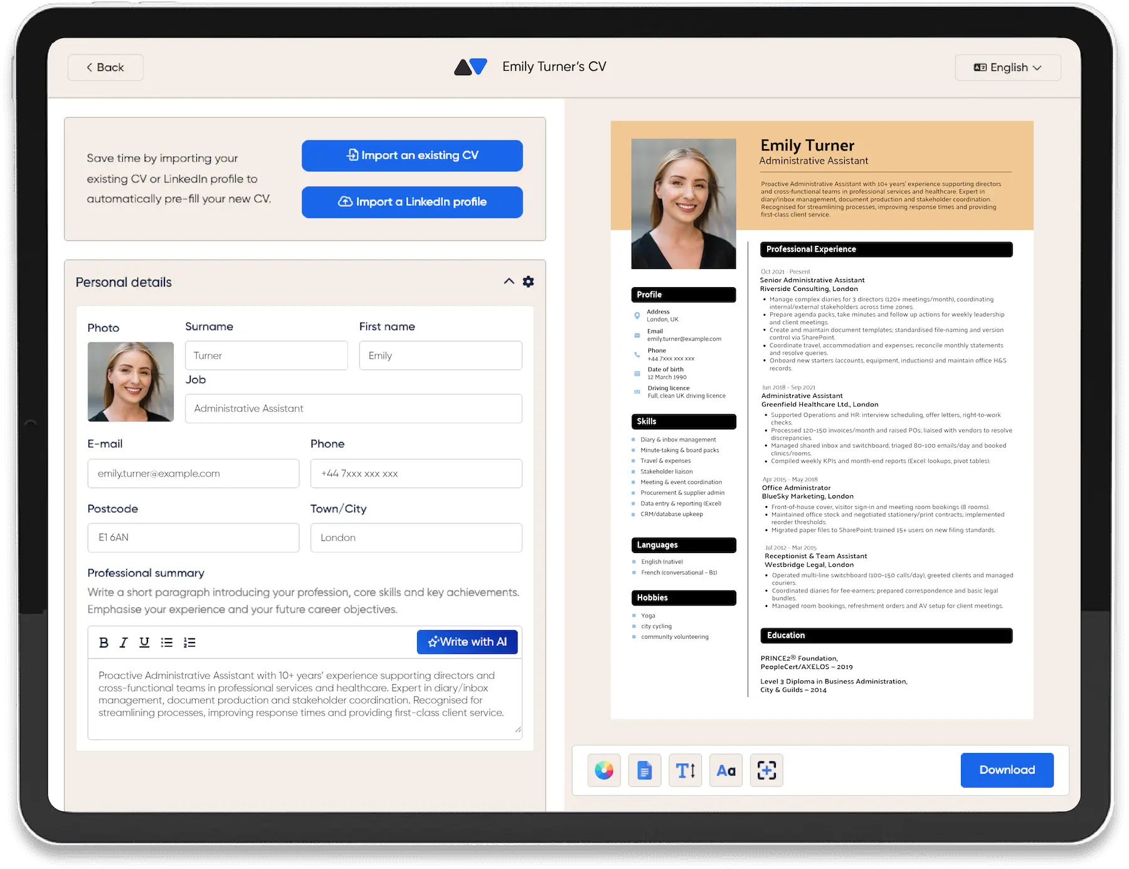Click Import an existing CV
Image resolution: width=1129 pixels, height=869 pixels.
point(411,155)
